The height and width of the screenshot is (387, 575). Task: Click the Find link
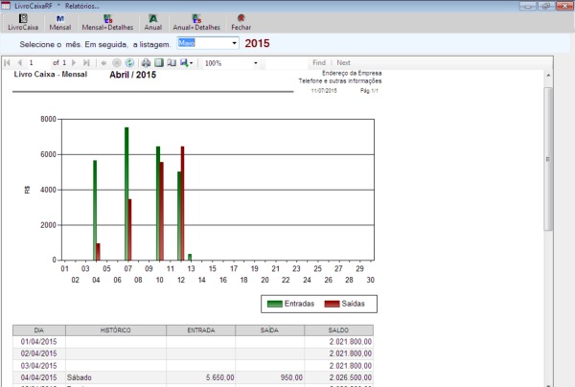coord(319,62)
